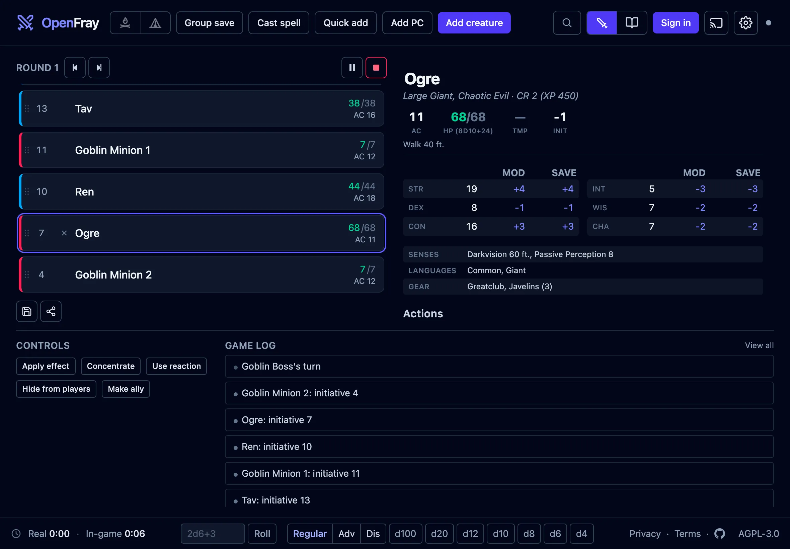The image size is (790, 549).
Task: Open the settings gear
Action: click(x=745, y=23)
